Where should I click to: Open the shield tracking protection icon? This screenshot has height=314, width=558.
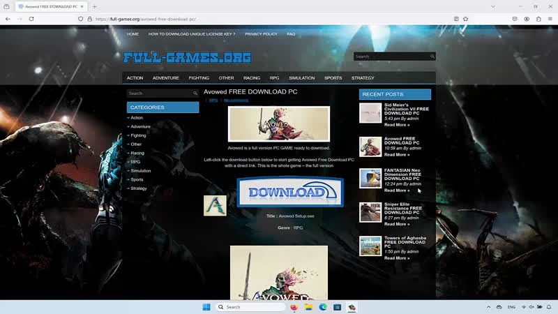80,19
